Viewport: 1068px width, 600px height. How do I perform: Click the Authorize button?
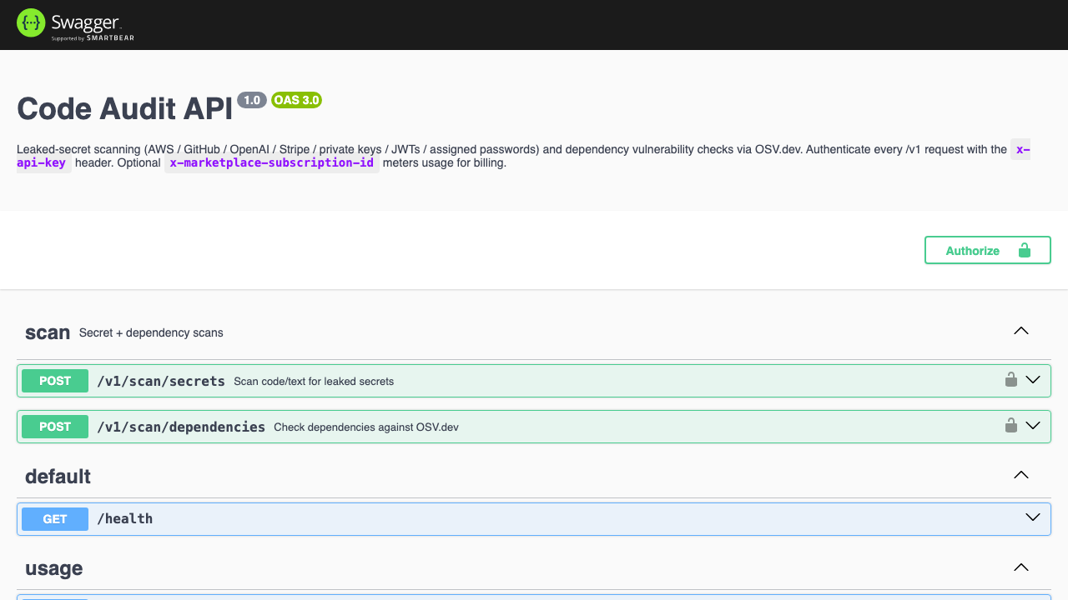[987, 250]
